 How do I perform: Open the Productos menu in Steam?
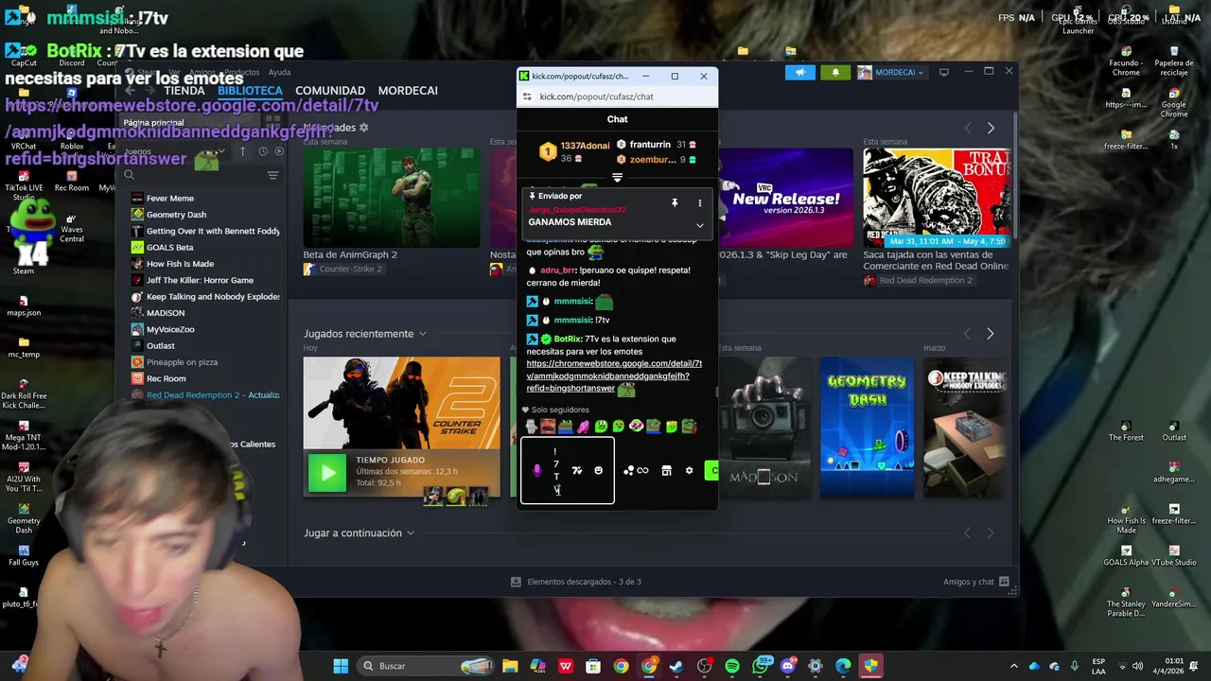[242, 72]
